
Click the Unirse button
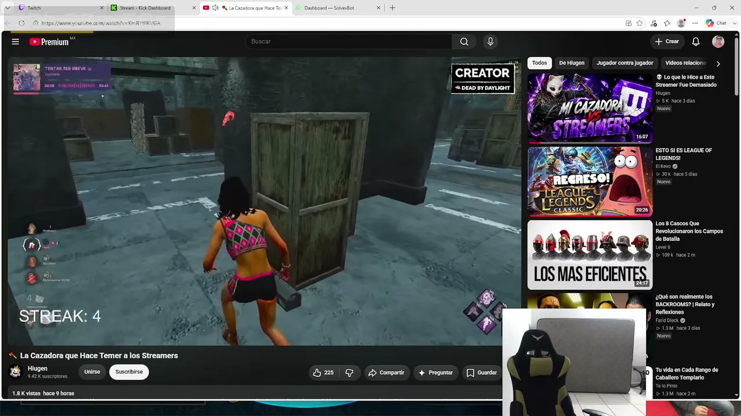click(x=92, y=372)
